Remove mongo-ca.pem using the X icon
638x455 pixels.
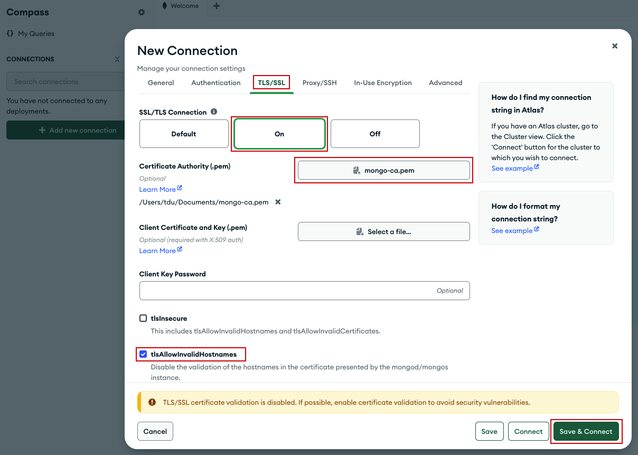[x=277, y=202]
